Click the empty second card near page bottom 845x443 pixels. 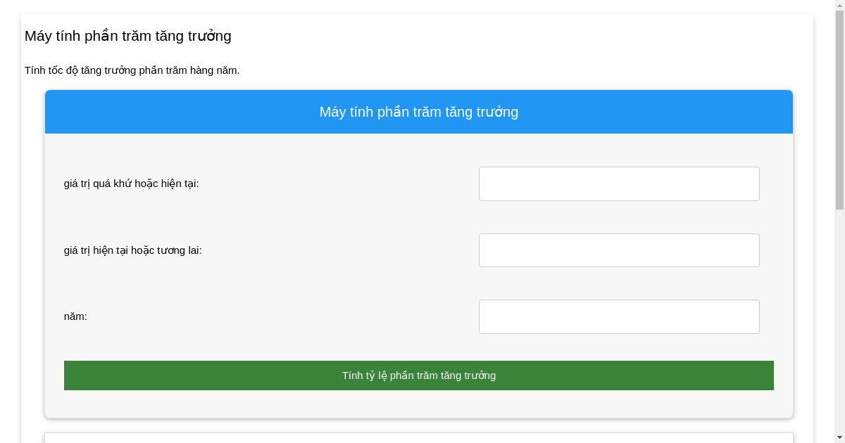(419, 436)
